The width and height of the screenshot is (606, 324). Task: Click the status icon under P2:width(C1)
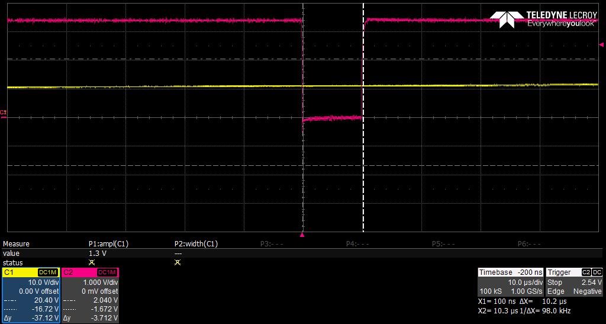point(178,262)
